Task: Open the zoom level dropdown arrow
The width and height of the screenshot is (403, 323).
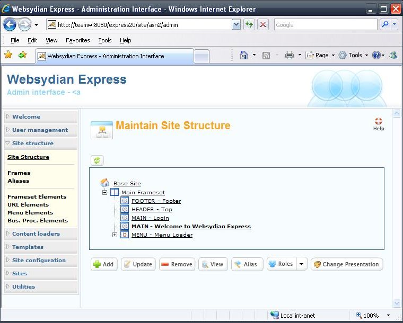Action: click(388, 315)
